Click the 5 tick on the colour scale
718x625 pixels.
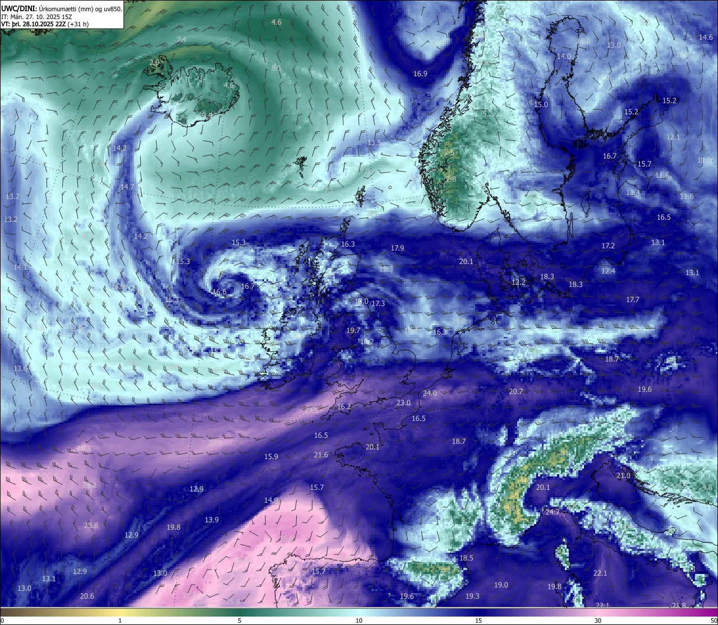coord(240,621)
